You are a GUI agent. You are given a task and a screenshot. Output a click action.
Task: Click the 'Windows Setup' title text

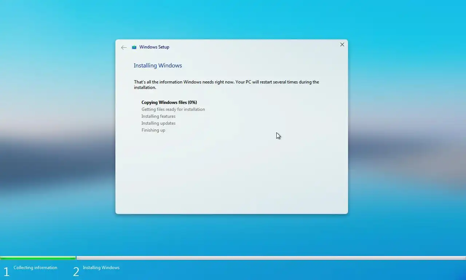(154, 47)
